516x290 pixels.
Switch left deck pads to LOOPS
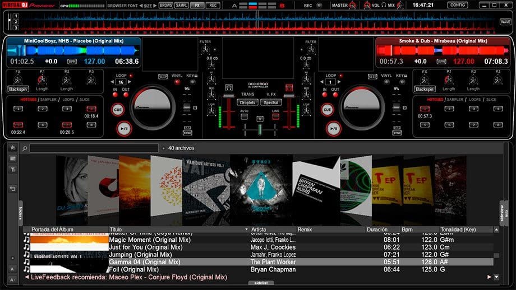pos(68,100)
